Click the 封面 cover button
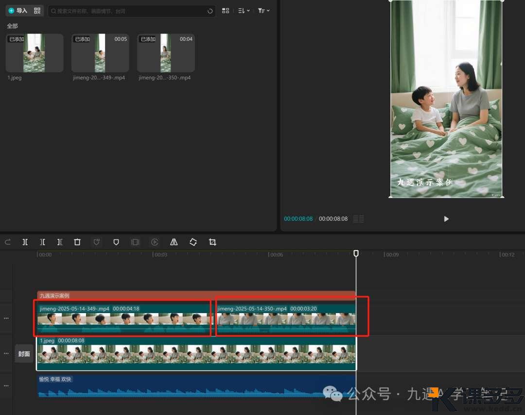The width and height of the screenshot is (525, 415). click(x=24, y=354)
